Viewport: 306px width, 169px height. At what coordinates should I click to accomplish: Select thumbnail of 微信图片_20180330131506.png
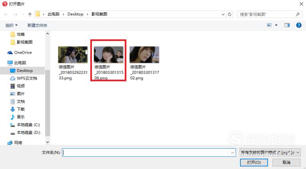point(108,55)
